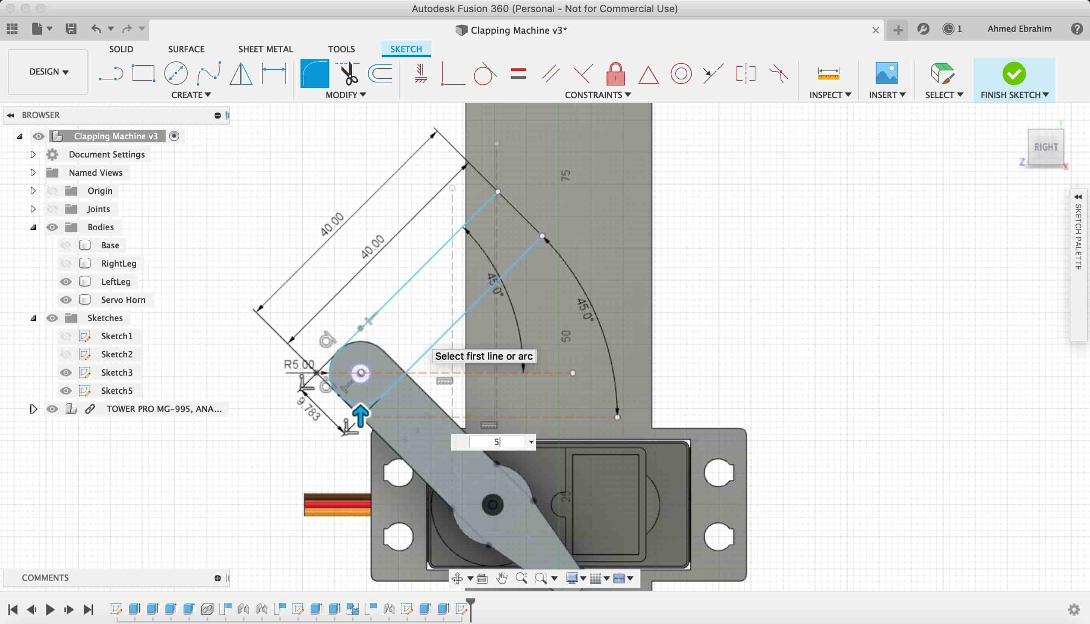This screenshot has height=624, width=1090.
Task: Click the Select tool icon
Action: pos(942,73)
